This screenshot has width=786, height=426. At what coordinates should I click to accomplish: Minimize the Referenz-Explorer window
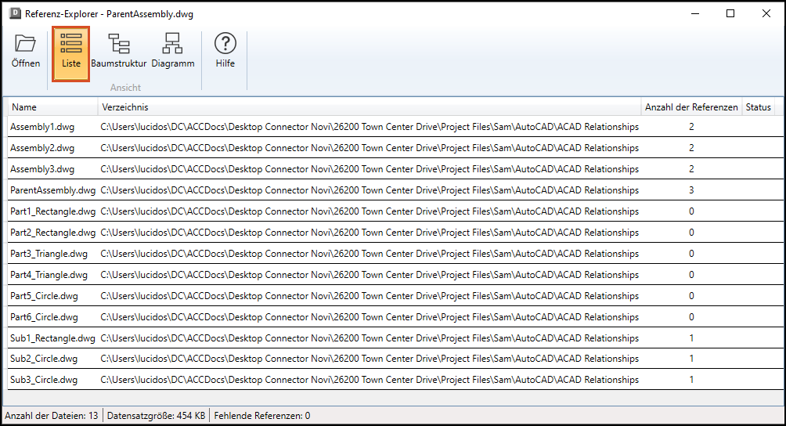coord(694,13)
